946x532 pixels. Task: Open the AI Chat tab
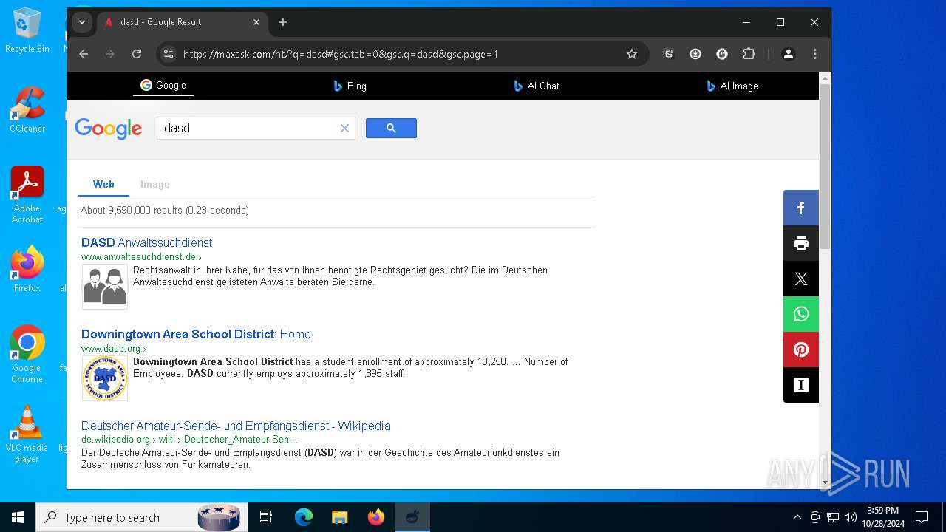[537, 86]
